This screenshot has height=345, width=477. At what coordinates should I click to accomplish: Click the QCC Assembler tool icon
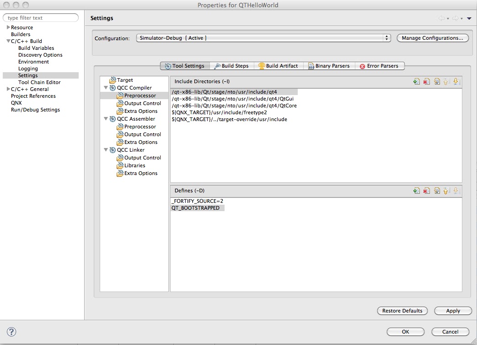pyautogui.click(x=113, y=119)
